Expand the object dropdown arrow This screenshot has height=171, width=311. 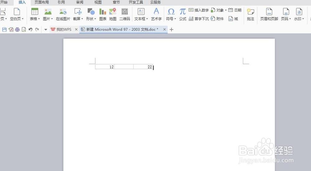226,10
